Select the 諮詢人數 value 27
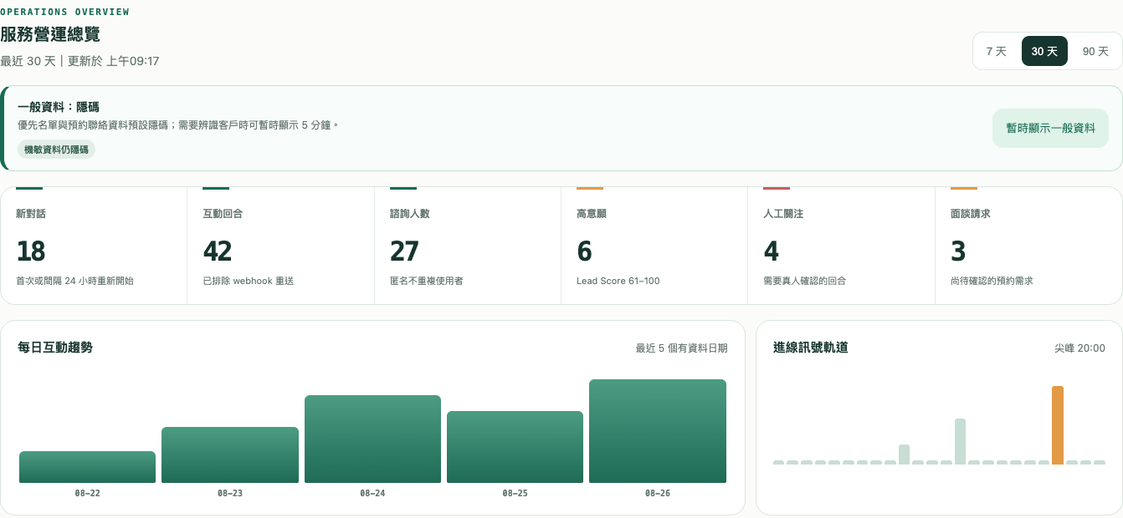 point(404,251)
